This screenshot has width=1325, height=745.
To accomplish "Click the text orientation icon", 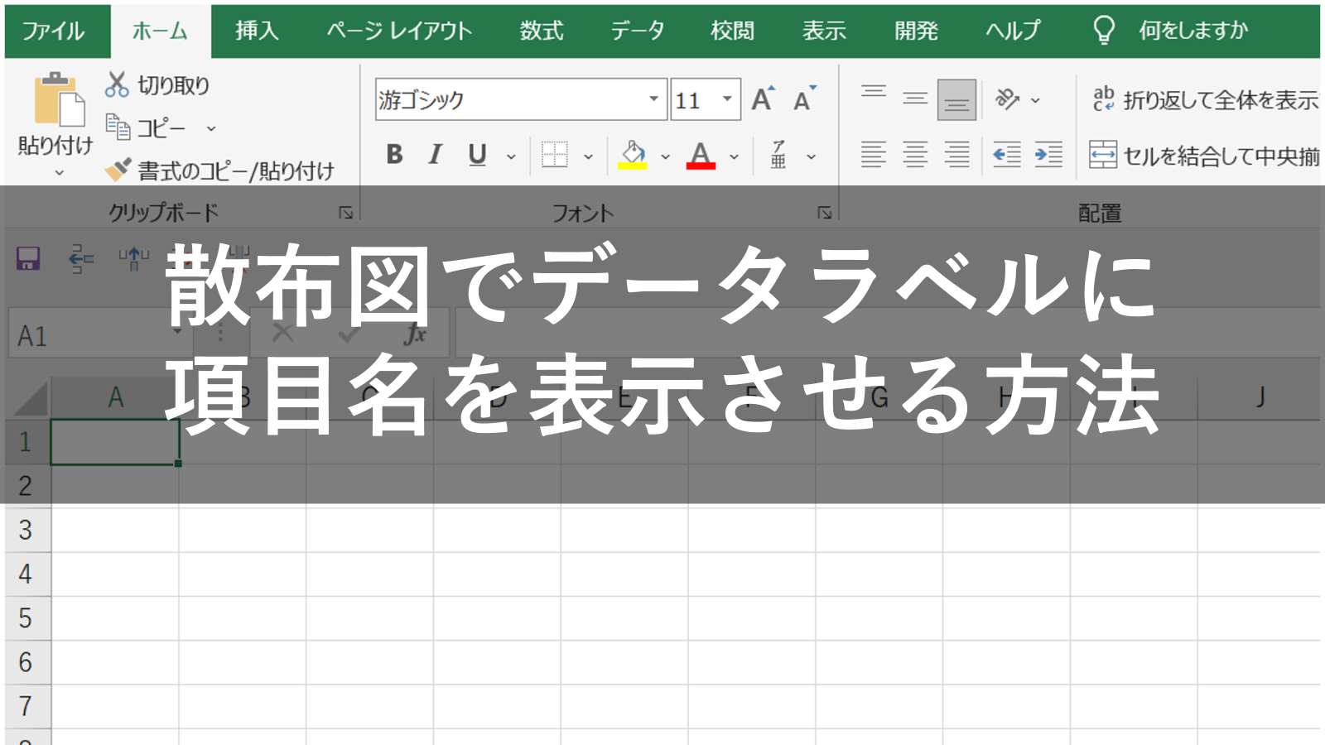I will 1007,99.
